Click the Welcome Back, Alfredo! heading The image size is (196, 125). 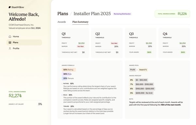point(24,17)
